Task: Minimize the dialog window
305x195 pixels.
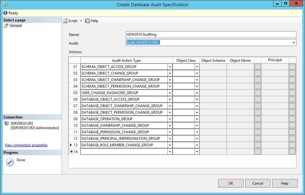Action: 277,4
